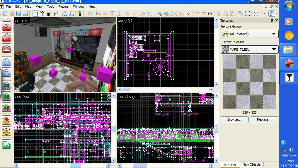Hide selected objects with orange dashed cube
This screenshot has height=168, width=298.
[x=197, y=13]
